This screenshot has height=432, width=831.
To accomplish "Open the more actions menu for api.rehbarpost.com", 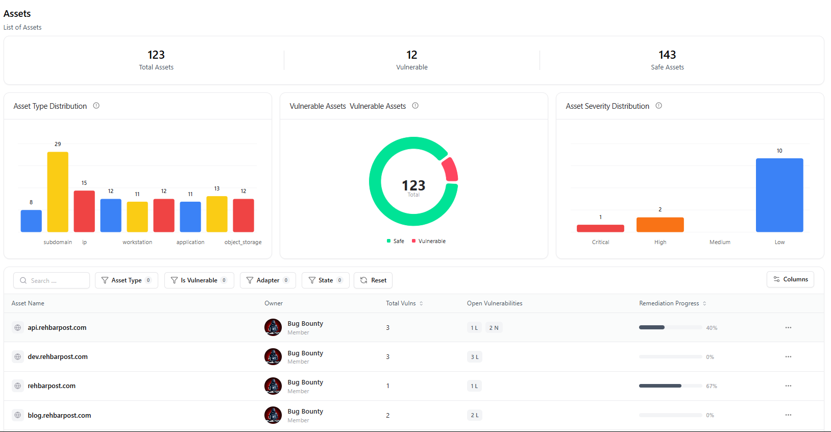I will (x=788, y=327).
